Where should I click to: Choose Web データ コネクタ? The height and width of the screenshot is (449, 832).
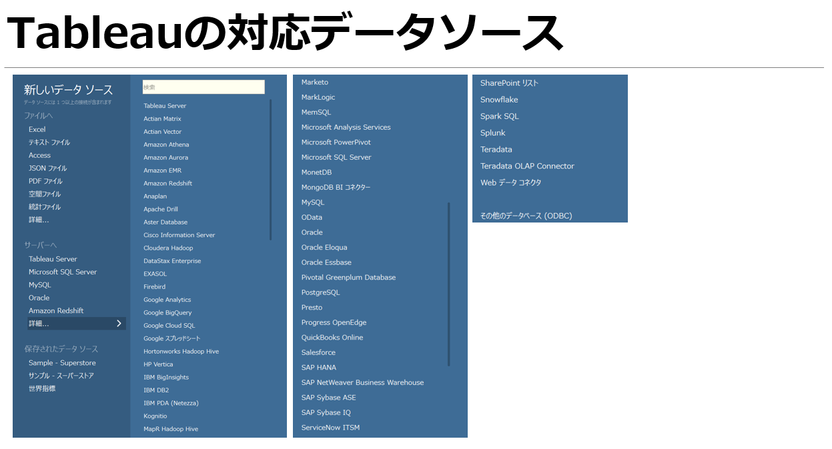[x=511, y=183]
